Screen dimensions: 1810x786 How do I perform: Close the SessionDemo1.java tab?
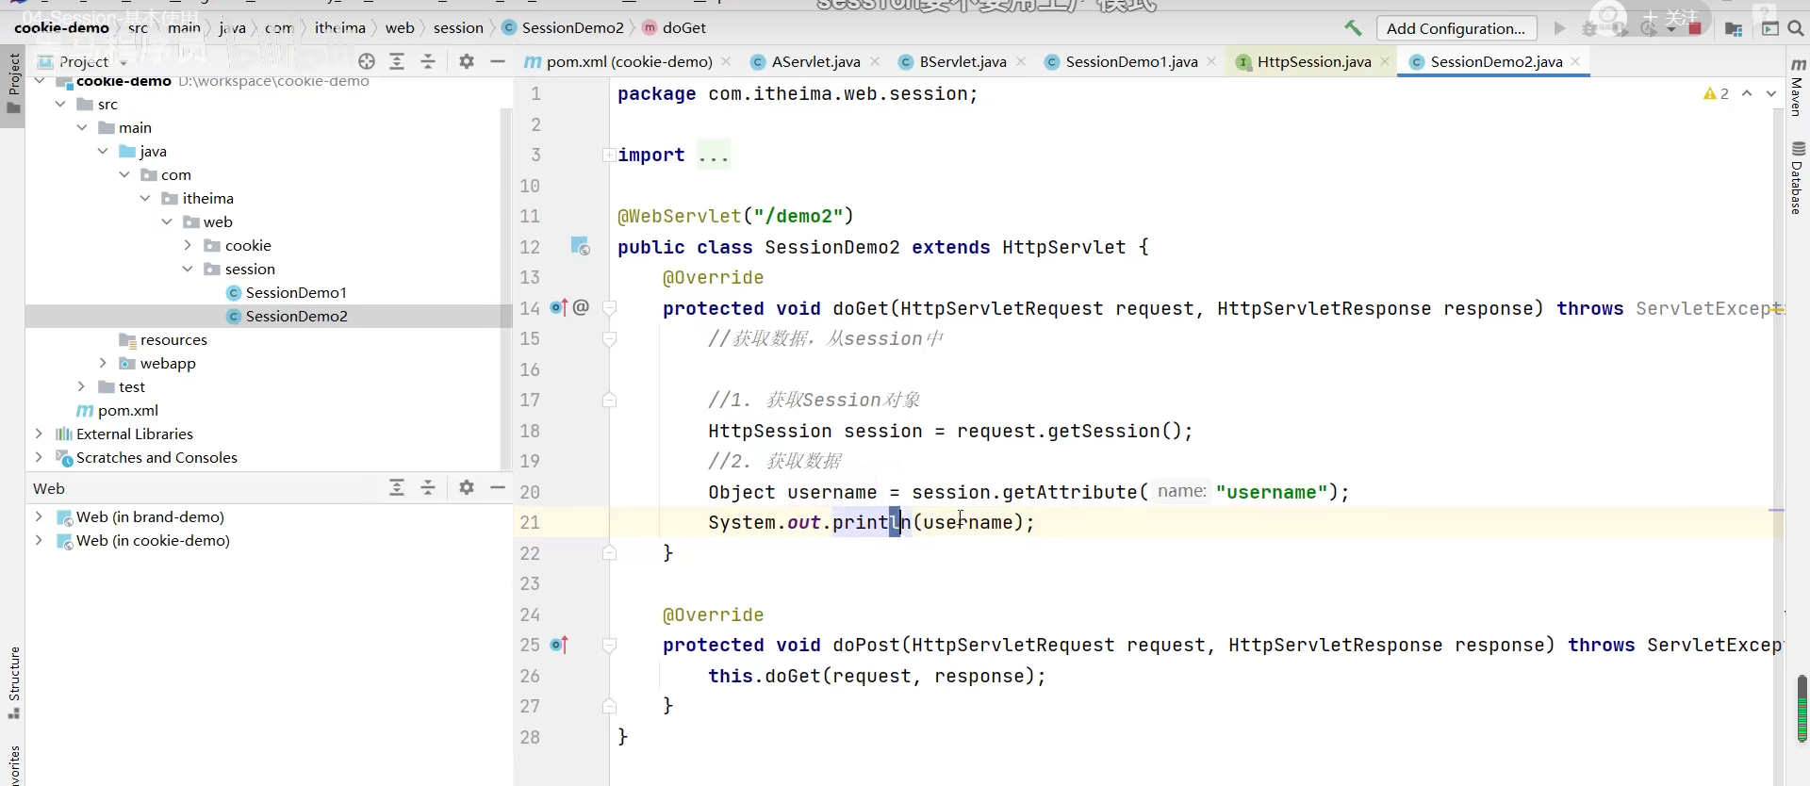pyautogui.click(x=1211, y=61)
